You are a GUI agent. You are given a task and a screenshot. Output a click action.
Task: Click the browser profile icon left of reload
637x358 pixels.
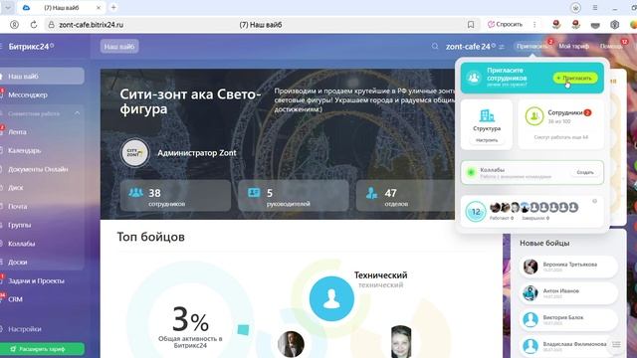click(x=14, y=25)
